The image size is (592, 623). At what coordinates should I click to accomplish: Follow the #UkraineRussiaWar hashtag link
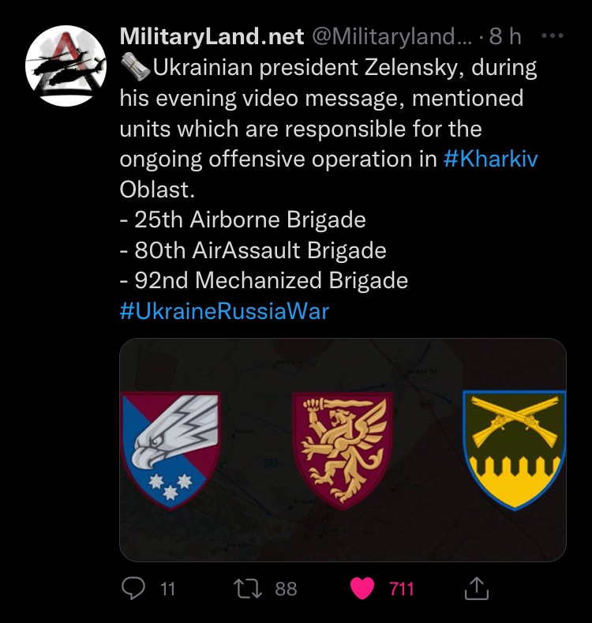tap(224, 311)
